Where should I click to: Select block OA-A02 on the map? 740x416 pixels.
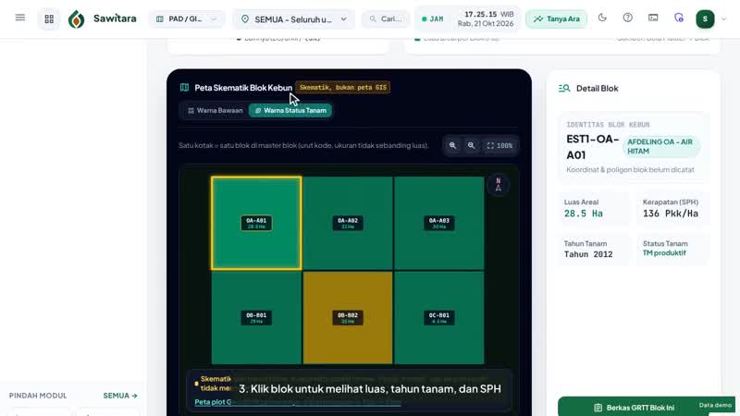(348, 223)
